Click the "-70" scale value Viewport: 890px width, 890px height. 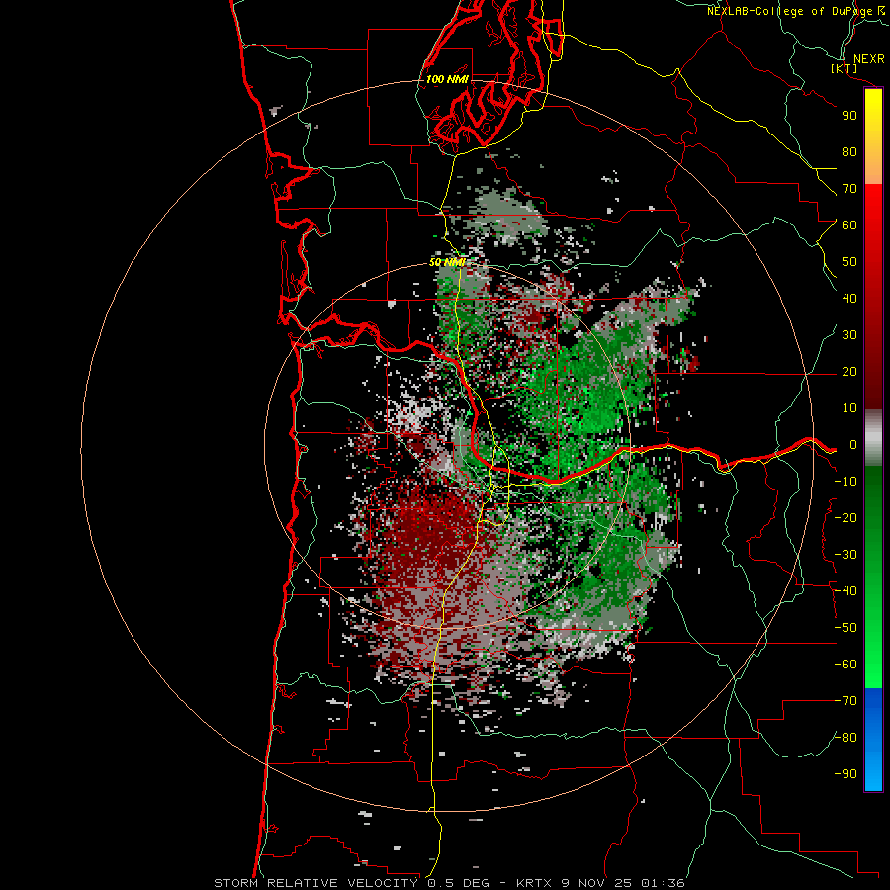(845, 701)
